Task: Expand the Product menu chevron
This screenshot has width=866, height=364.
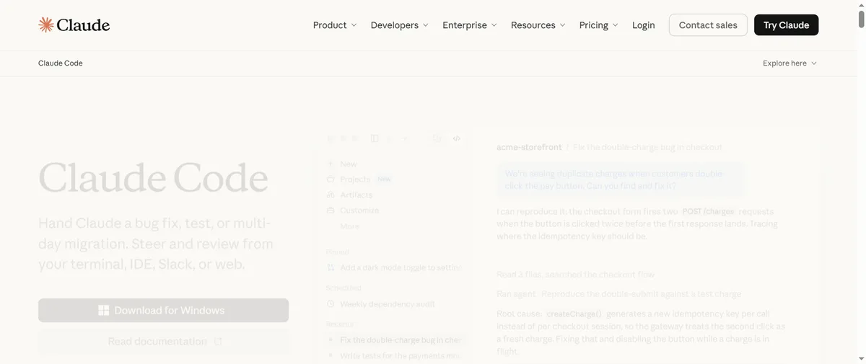Action: pyautogui.click(x=354, y=25)
